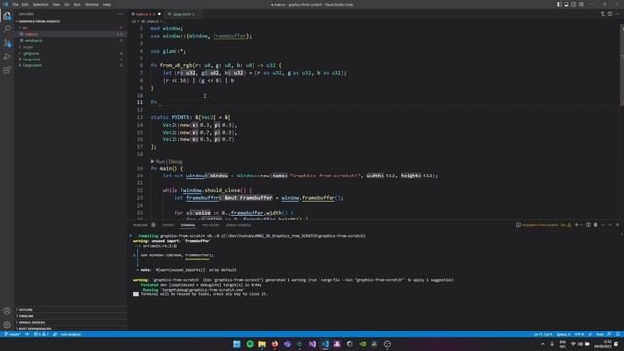The height and width of the screenshot is (351, 624).
Task: Open the Extensions view
Action: coord(7,70)
